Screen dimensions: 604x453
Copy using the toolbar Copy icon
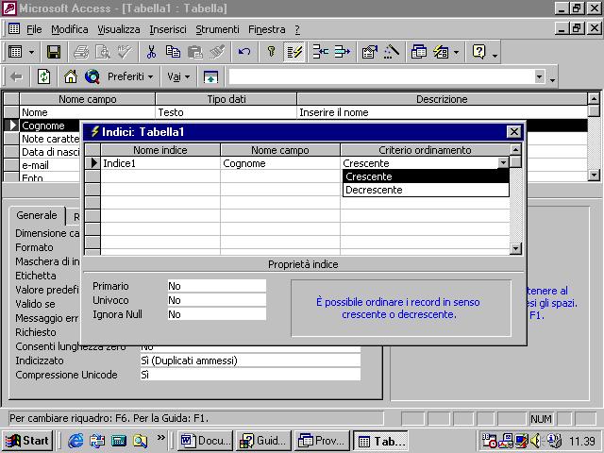(173, 52)
